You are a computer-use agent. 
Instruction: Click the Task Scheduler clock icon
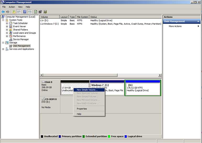[11, 23]
